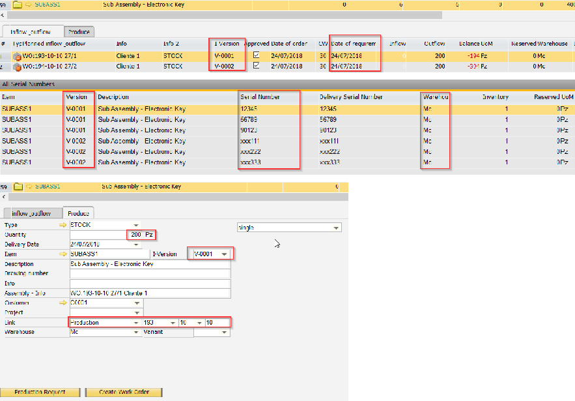Open the Link 193 dropdown
The image size is (575, 401).
pyautogui.click(x=173, y=322)
